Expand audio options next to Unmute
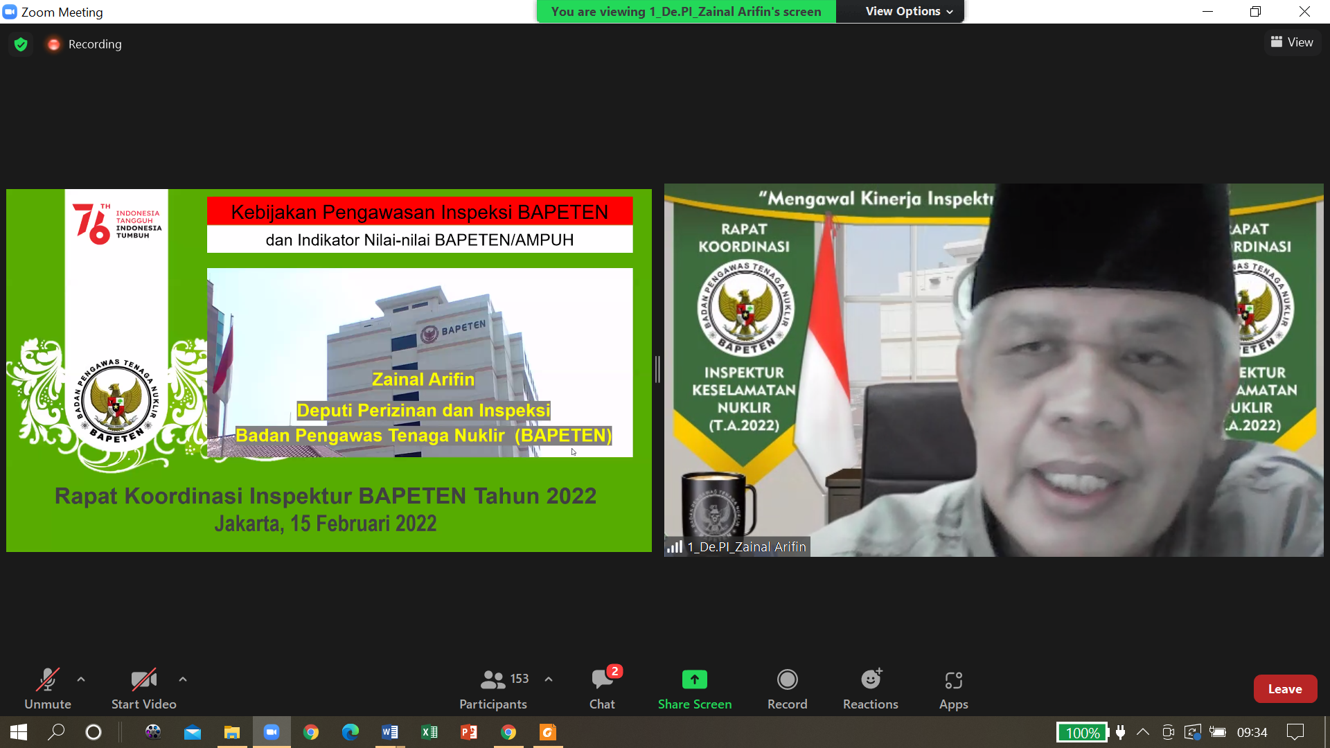The image size is (1330, 748). [81, 679]
